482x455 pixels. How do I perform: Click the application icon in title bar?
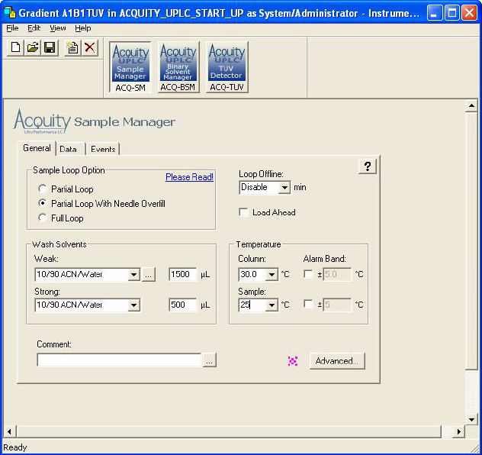coord(9,13)
